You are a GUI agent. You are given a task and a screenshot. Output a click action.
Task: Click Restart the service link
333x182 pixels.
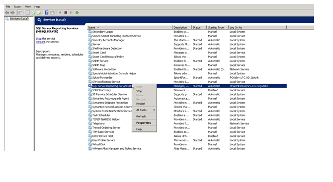click(40, 42)
